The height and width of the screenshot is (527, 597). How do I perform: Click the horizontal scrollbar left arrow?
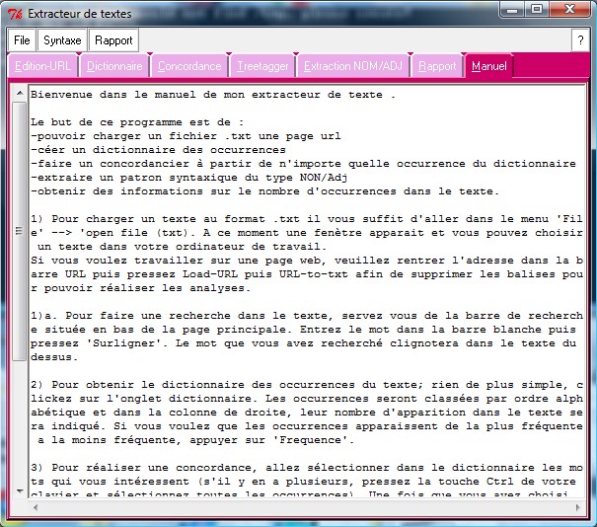(x=36, y=507)
